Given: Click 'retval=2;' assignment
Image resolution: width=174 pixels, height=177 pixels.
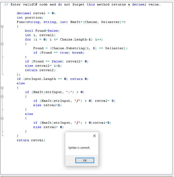Looking at the screenshot, I should [x=102, y=123].
